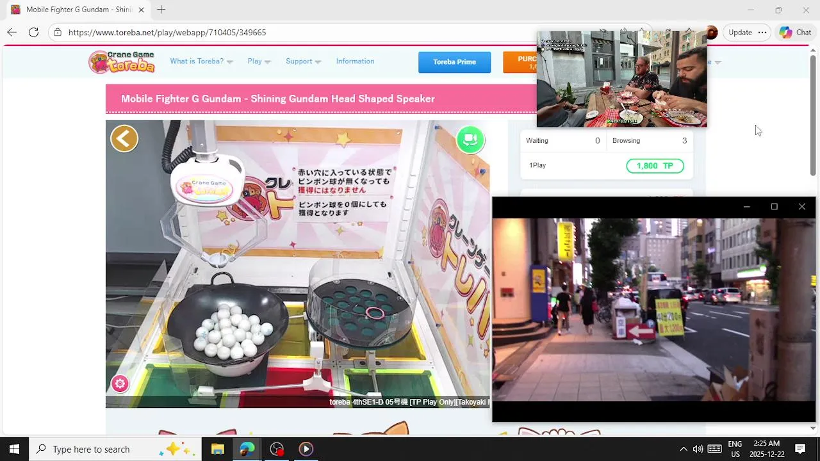
Task: Click the Toreba crane game logo
Action: (122, 61)
